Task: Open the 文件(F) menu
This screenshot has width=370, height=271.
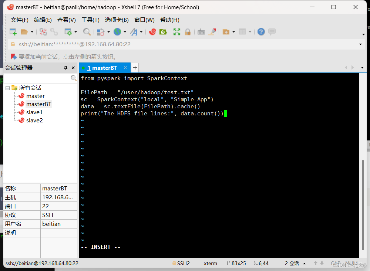Action: point(19,20)
